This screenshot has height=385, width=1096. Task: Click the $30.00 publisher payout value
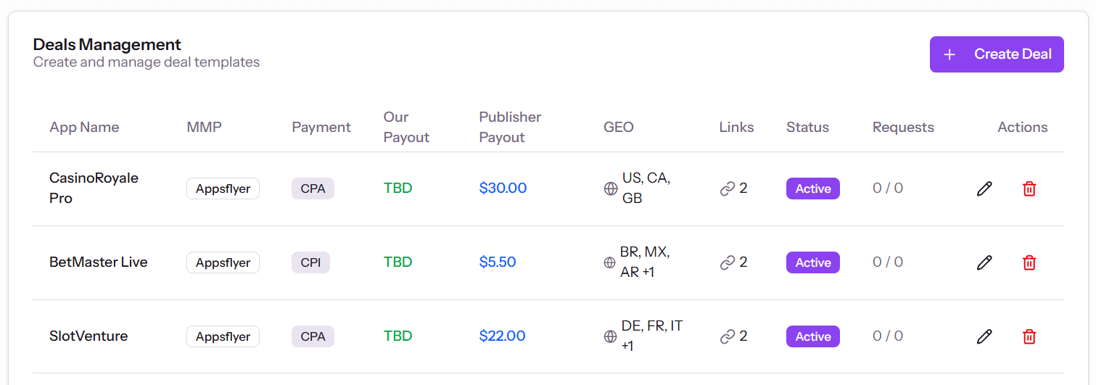[503, 189]
